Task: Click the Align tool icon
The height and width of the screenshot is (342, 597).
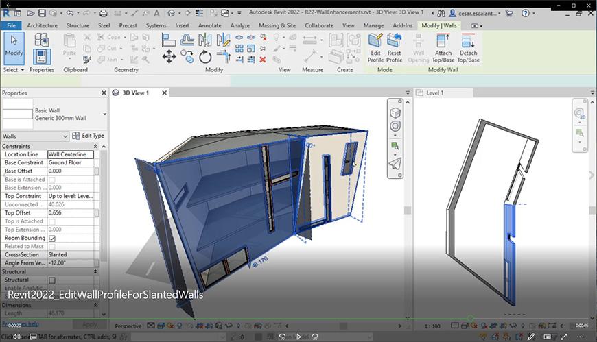Action: coord(168,40)
